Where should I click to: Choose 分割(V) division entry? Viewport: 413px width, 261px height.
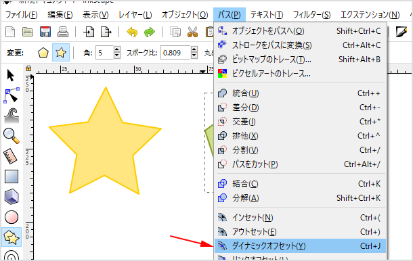[300, 150]
